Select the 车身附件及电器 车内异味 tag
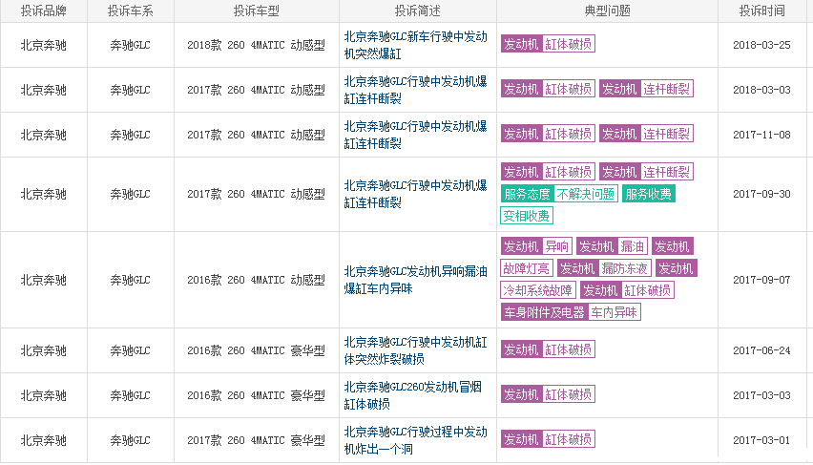Screen dimensions: 813x465 tap(571, 312)
